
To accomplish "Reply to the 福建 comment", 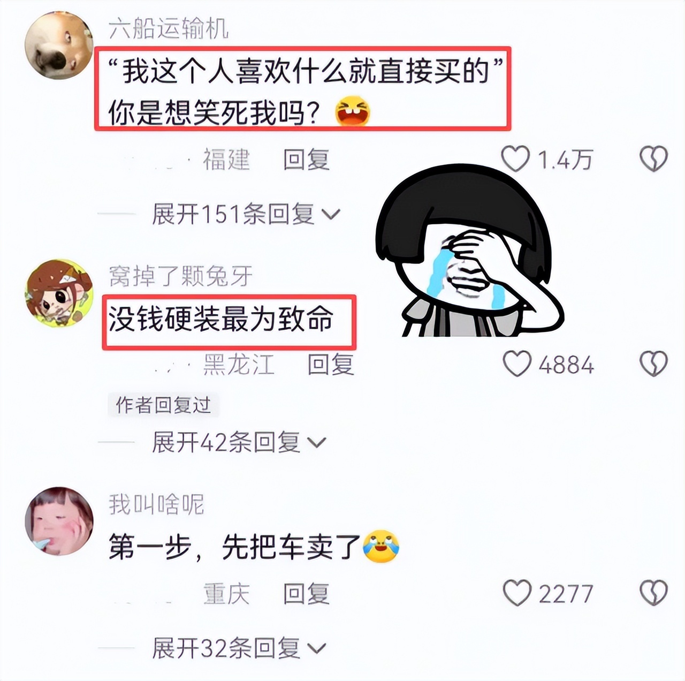I will click(306, 160).
